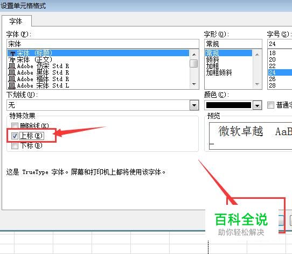Select 宋体 (标题) font entry
This screenshot has height=254, width=292.
coord(98,53)
